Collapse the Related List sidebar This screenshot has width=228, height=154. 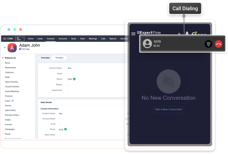[3, 58]
